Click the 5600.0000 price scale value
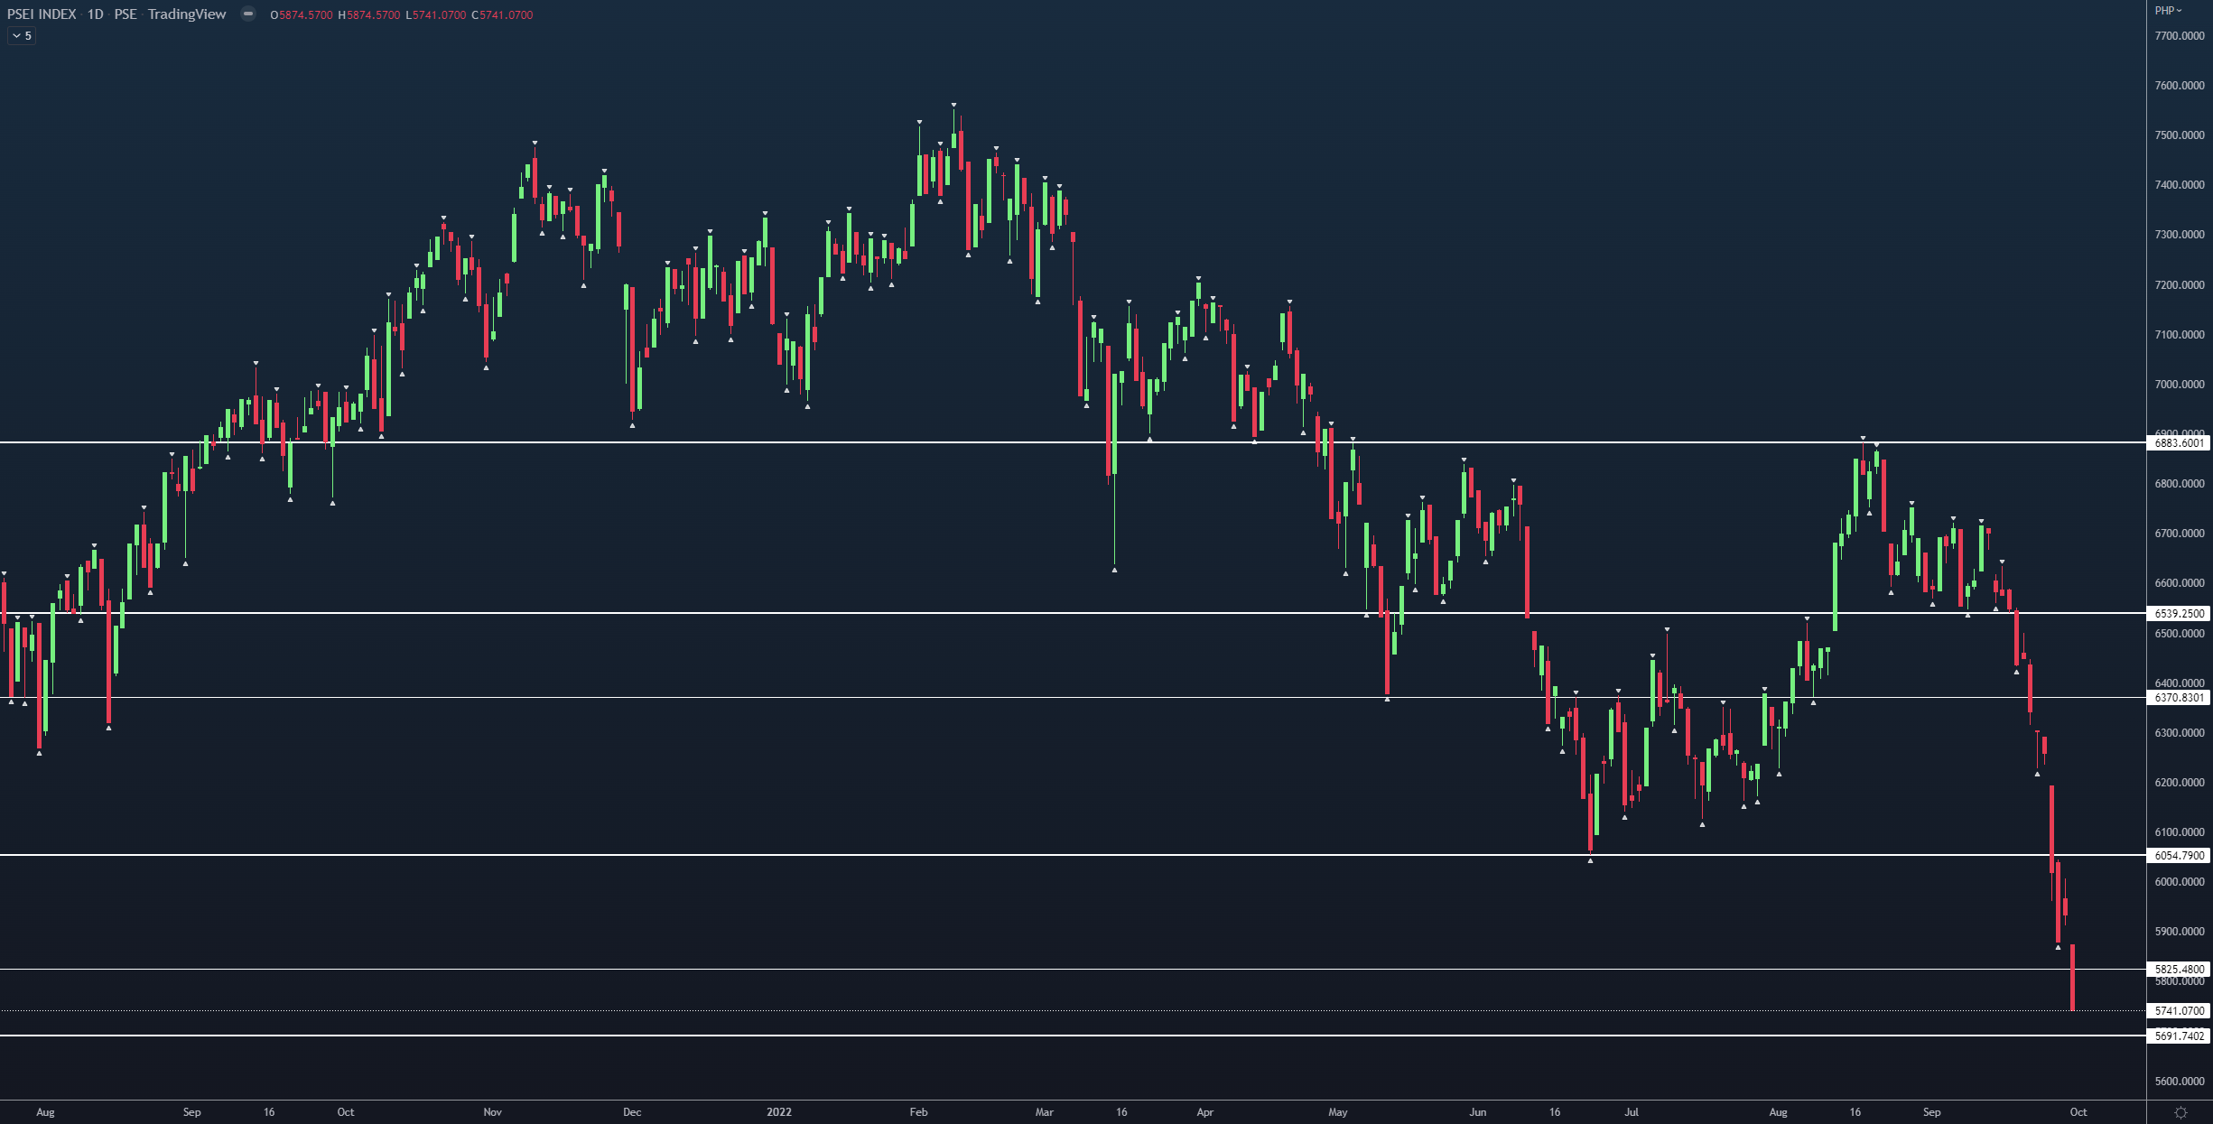The height and width of the screenshot is (1124, 2213). tap(2179, 1081)
